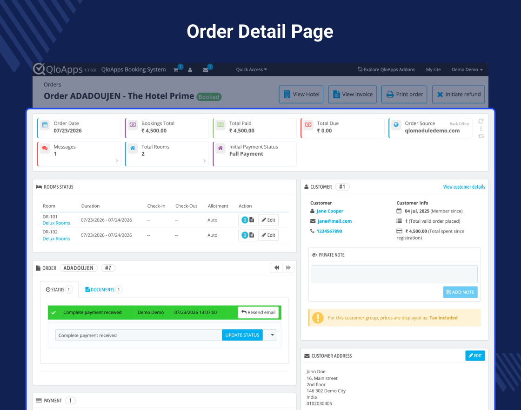
Task: Expand the Demo Demo user menu
Action: click(467, 69)
